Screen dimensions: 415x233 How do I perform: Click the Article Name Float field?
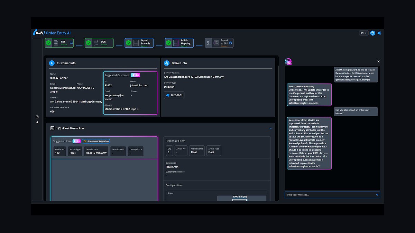click(197, 151)
